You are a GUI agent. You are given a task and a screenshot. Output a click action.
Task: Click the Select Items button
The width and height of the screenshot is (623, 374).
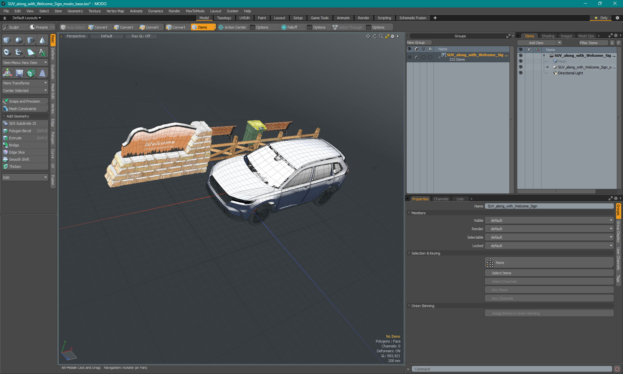549,273
